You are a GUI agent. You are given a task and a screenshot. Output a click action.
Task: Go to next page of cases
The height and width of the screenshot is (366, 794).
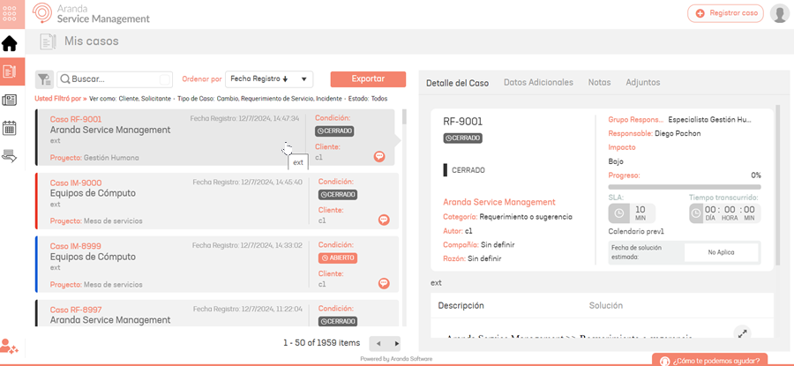(x=396, y=343)
